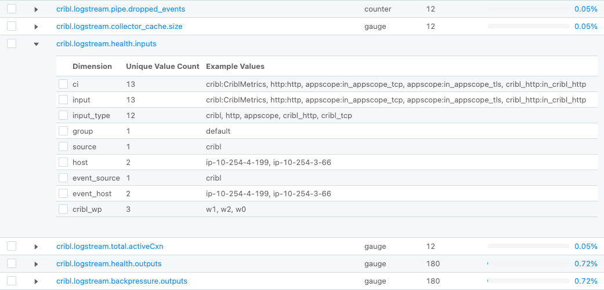The width and height of the screenshot is (604, 290).
Task: Open cribl.logstream.total.activeCxn metric link
Action: tap(110, 246)
